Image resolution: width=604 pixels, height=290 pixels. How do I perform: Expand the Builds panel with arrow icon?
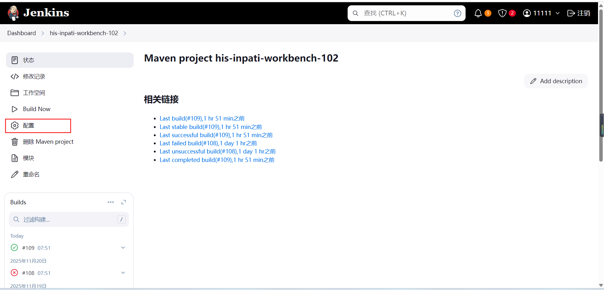124,202
